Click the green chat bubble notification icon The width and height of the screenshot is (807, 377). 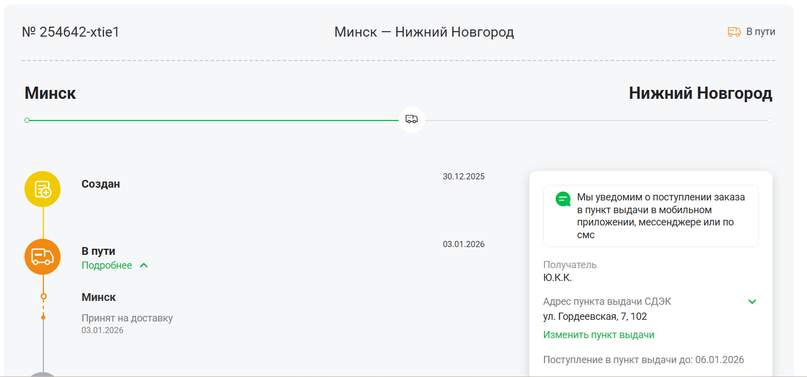[563, 199]
